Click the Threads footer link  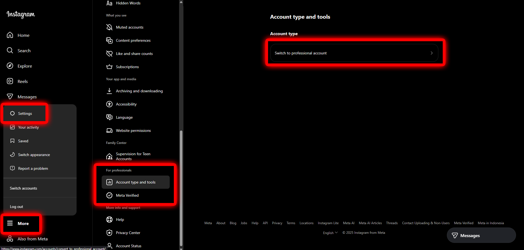pos(392,223)
